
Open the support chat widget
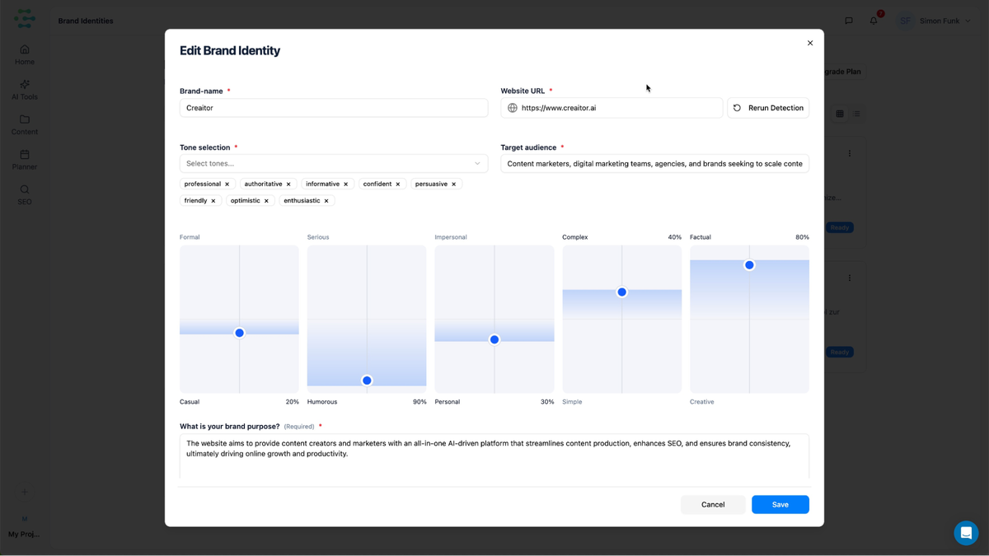[x=966, y=533]
